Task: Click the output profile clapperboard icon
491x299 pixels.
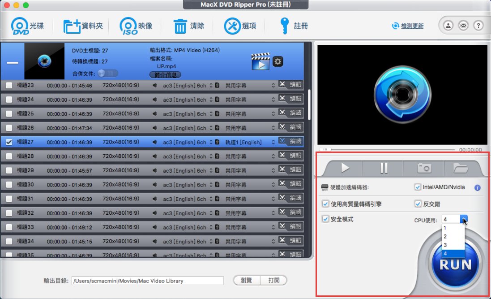Action: coord(260,61)
